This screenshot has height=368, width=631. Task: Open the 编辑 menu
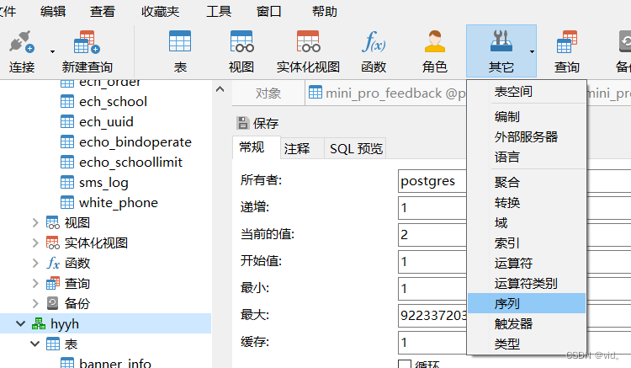click(53, 11)
